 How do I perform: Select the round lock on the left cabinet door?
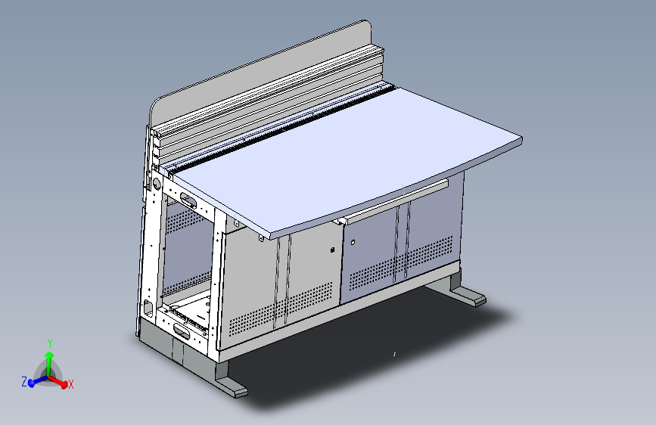tap(332, 250)
